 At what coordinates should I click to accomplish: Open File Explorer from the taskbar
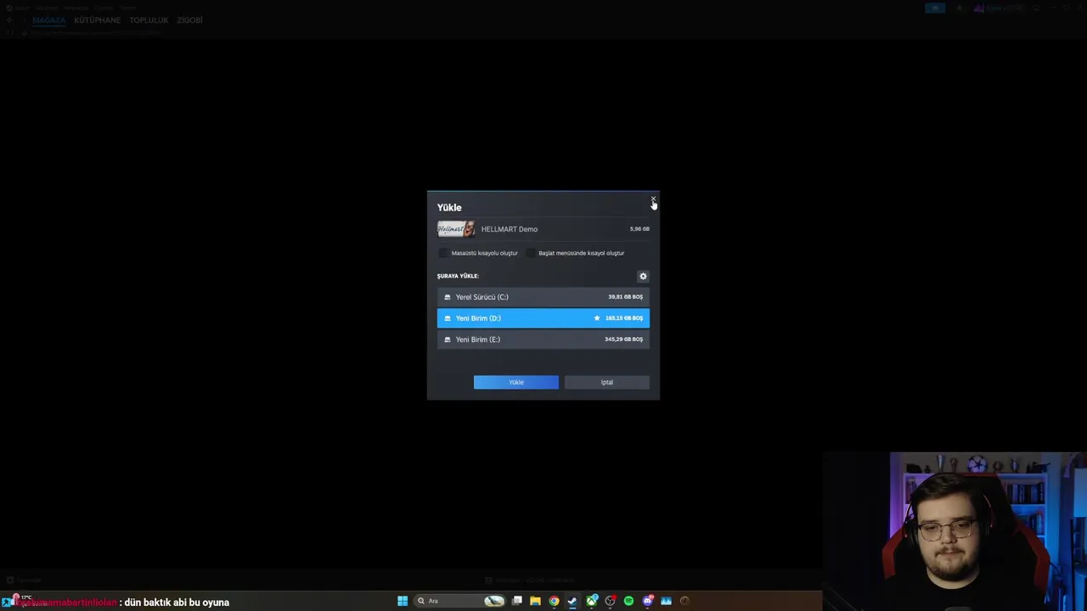(535, 601)
